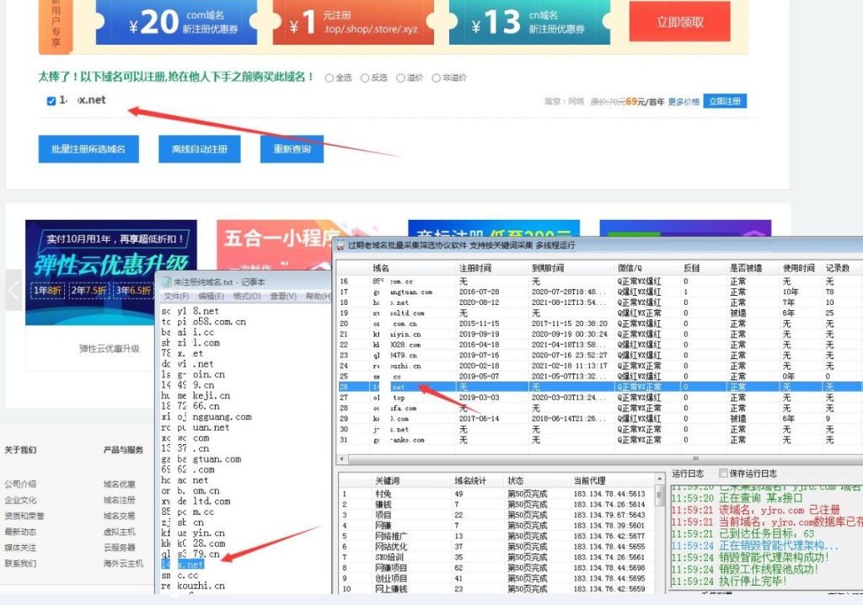Click the domain software app icon
This screenshot has height=605, width=863.
tap(340, 244)
